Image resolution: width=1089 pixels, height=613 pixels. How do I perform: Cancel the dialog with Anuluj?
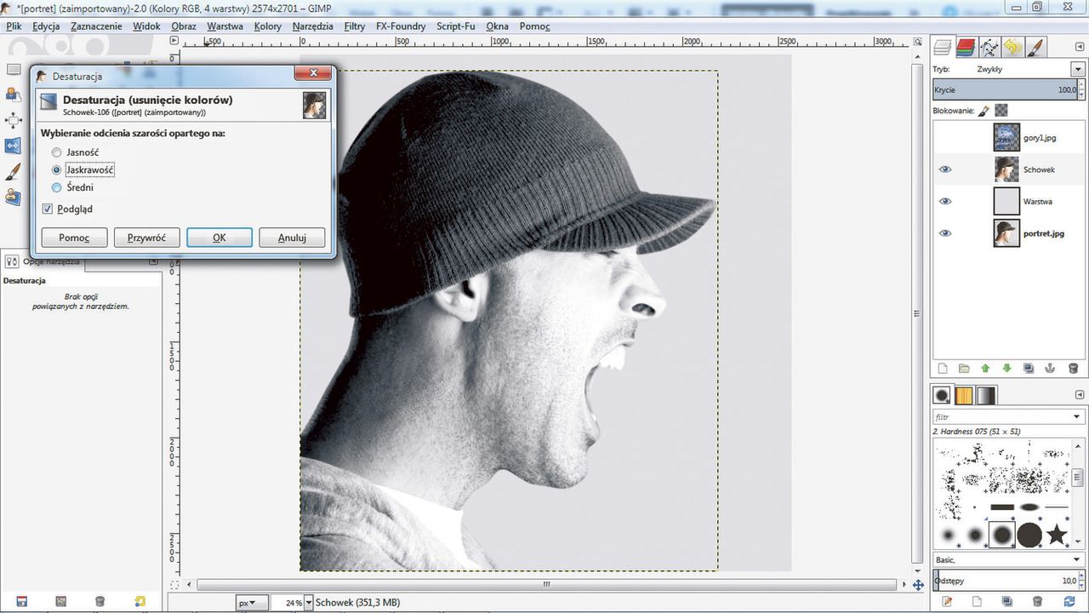coord(292,238)
